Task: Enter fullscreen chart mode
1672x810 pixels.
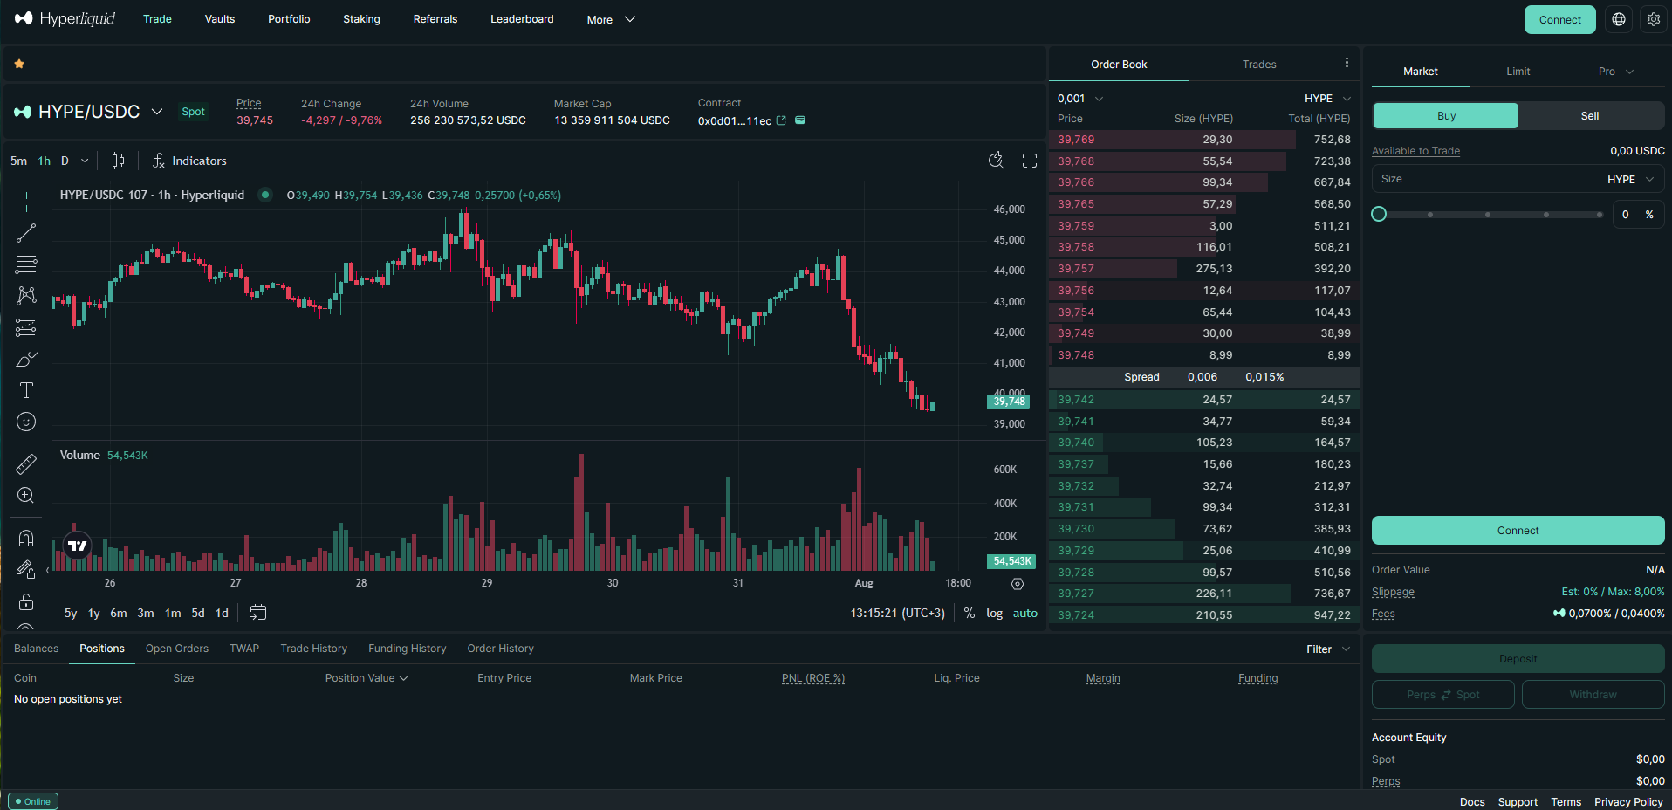Action: 1030,161
